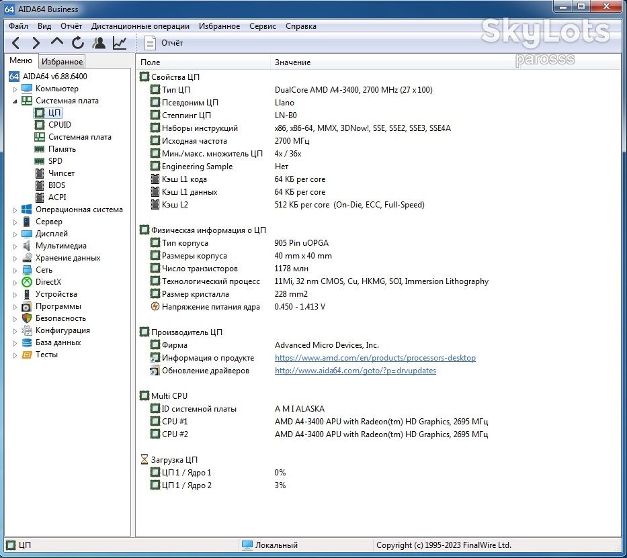
Task: Select the Псевдоним ЦП row
Action: pyautogui.click(x=378, y=103)
